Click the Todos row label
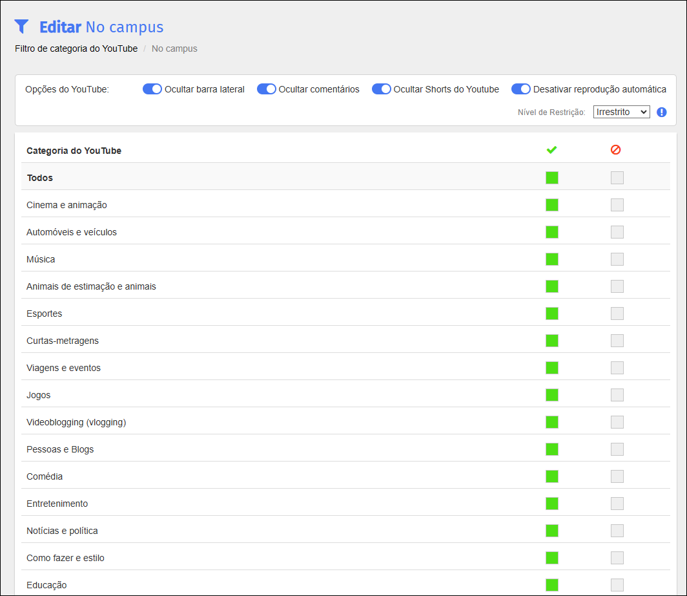The image size is (687, 596). pos(40,178)
